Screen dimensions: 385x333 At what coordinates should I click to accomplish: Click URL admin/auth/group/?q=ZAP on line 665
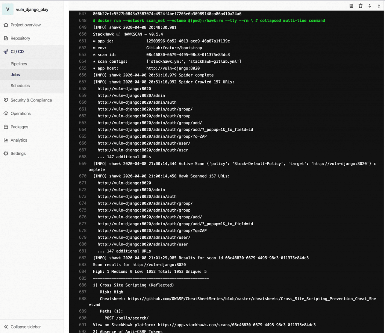[x=152, y=136]
